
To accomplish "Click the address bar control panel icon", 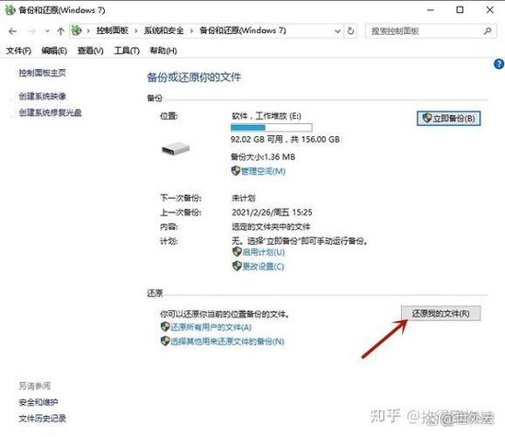I will [x=76, y=30].
